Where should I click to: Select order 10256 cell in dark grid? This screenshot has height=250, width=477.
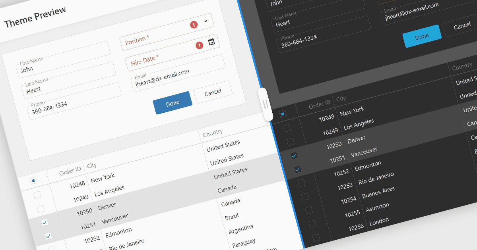point(356,228)
